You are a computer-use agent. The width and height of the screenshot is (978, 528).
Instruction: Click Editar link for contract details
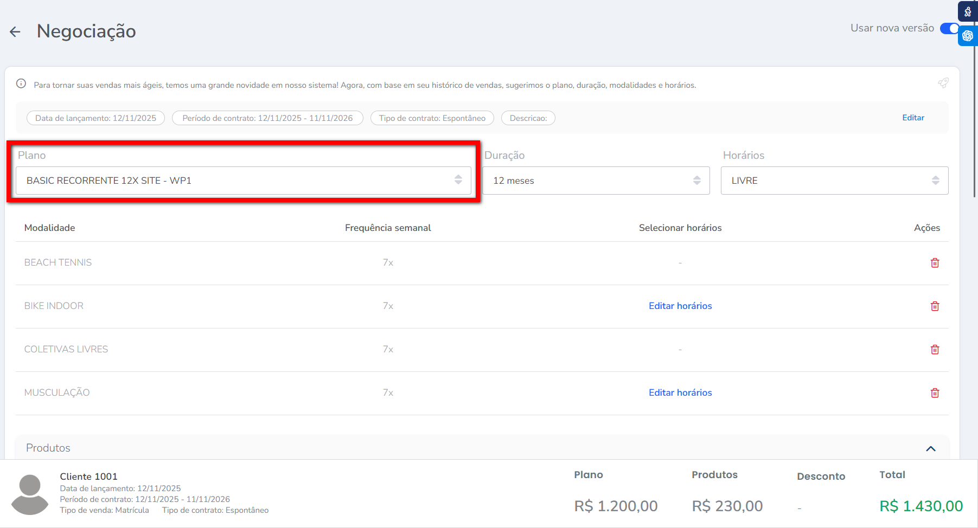tap(913, 118)
